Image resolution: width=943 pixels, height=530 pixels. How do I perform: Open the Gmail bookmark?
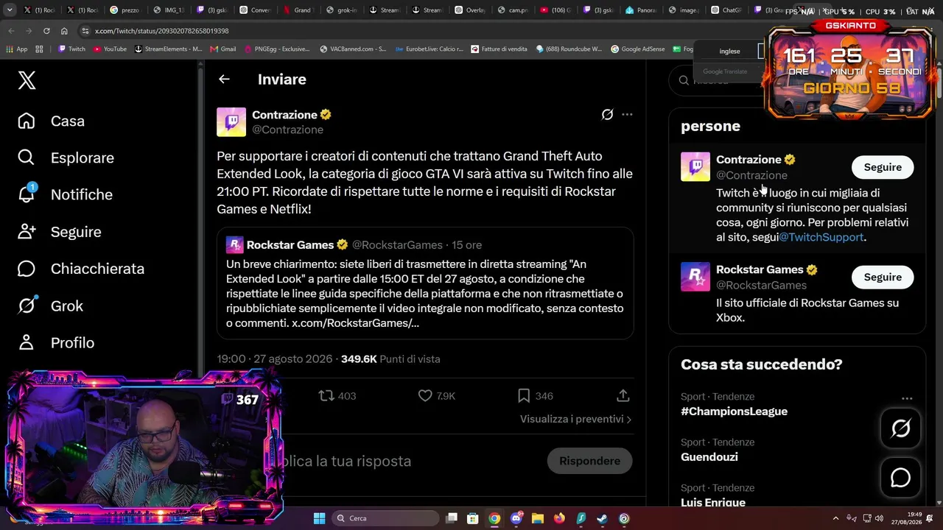tap(223, 49)
